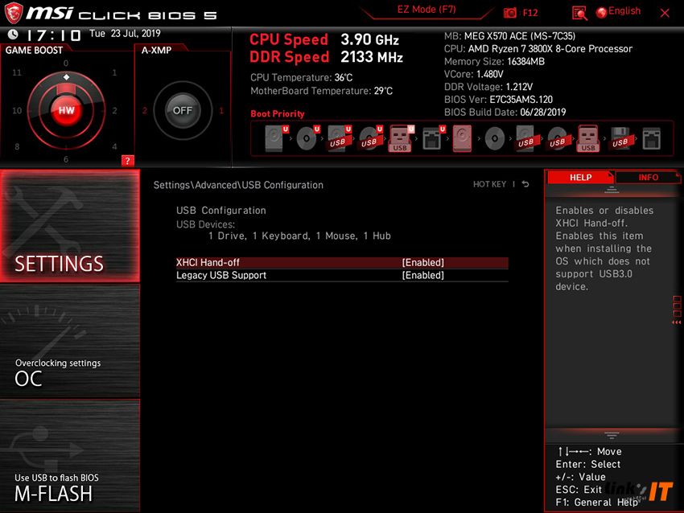Open the BIOS search magnifier icon

click(x=579, y=13)
